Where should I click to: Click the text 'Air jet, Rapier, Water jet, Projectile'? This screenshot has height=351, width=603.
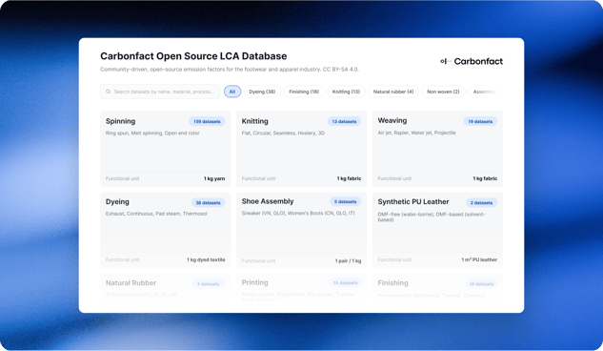(x=416, y=133)
